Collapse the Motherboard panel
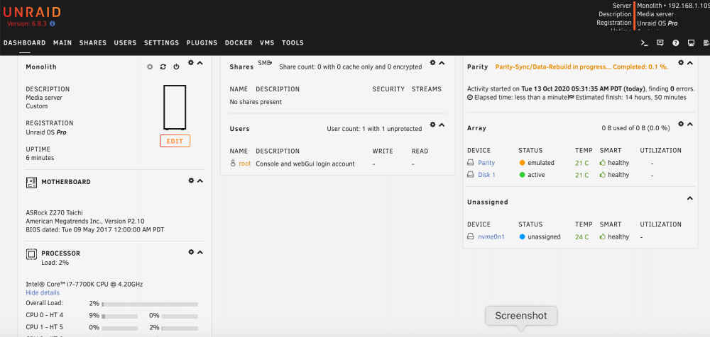This screenshot has width=710, height=337. (x=200, y=181)
